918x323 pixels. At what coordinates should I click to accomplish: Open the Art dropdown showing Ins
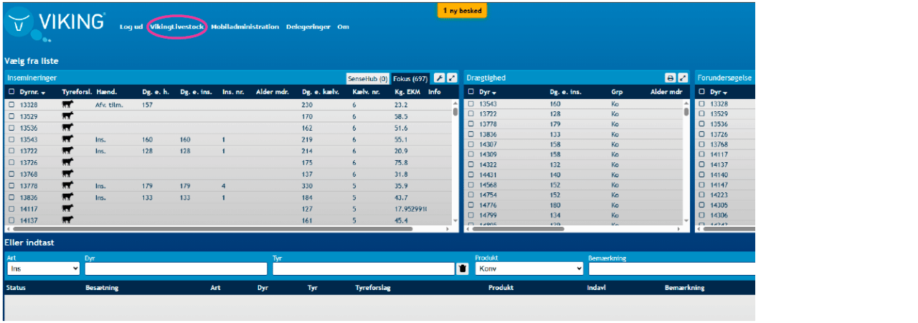[43, 268]
